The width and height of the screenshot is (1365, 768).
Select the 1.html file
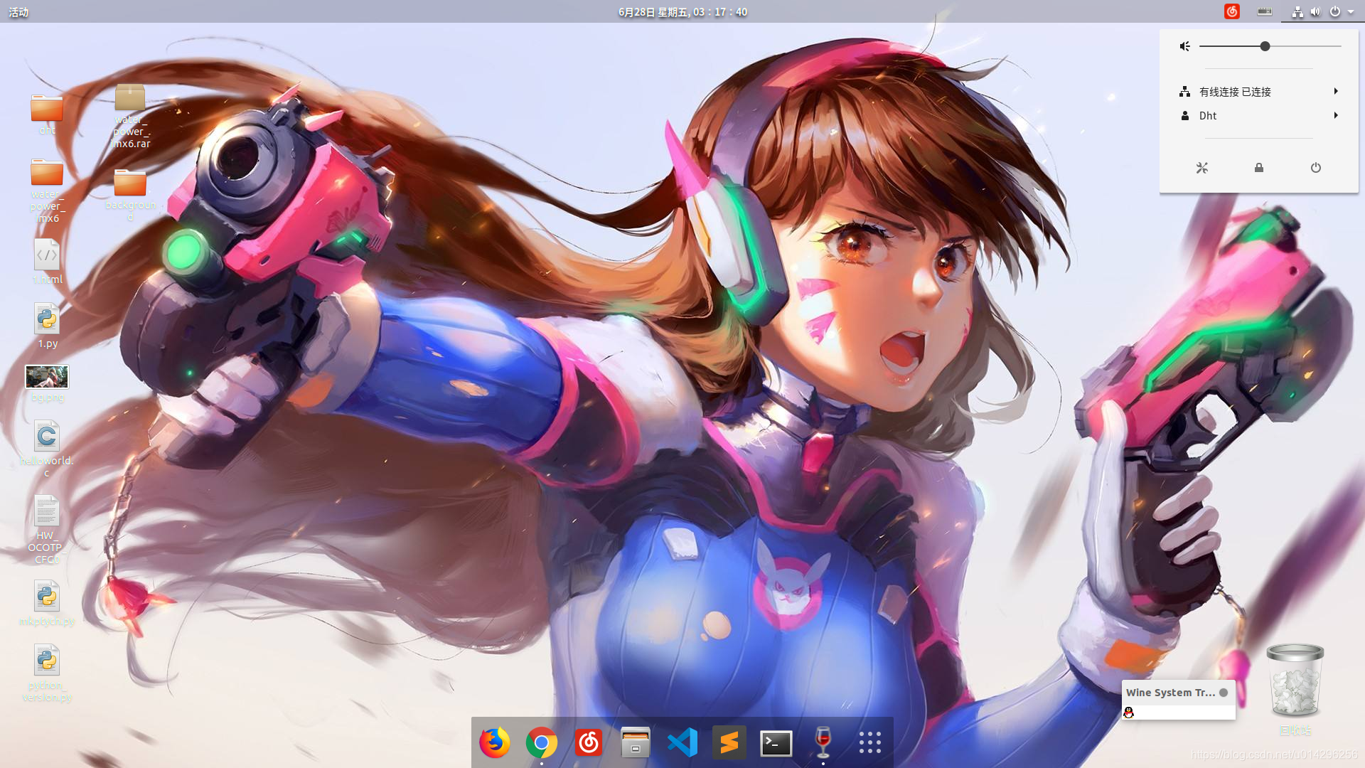(47, 261)
